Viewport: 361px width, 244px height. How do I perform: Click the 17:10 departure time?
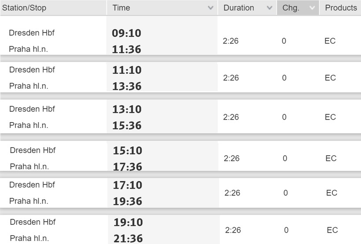pyautogui.click(x=127, y=185)
